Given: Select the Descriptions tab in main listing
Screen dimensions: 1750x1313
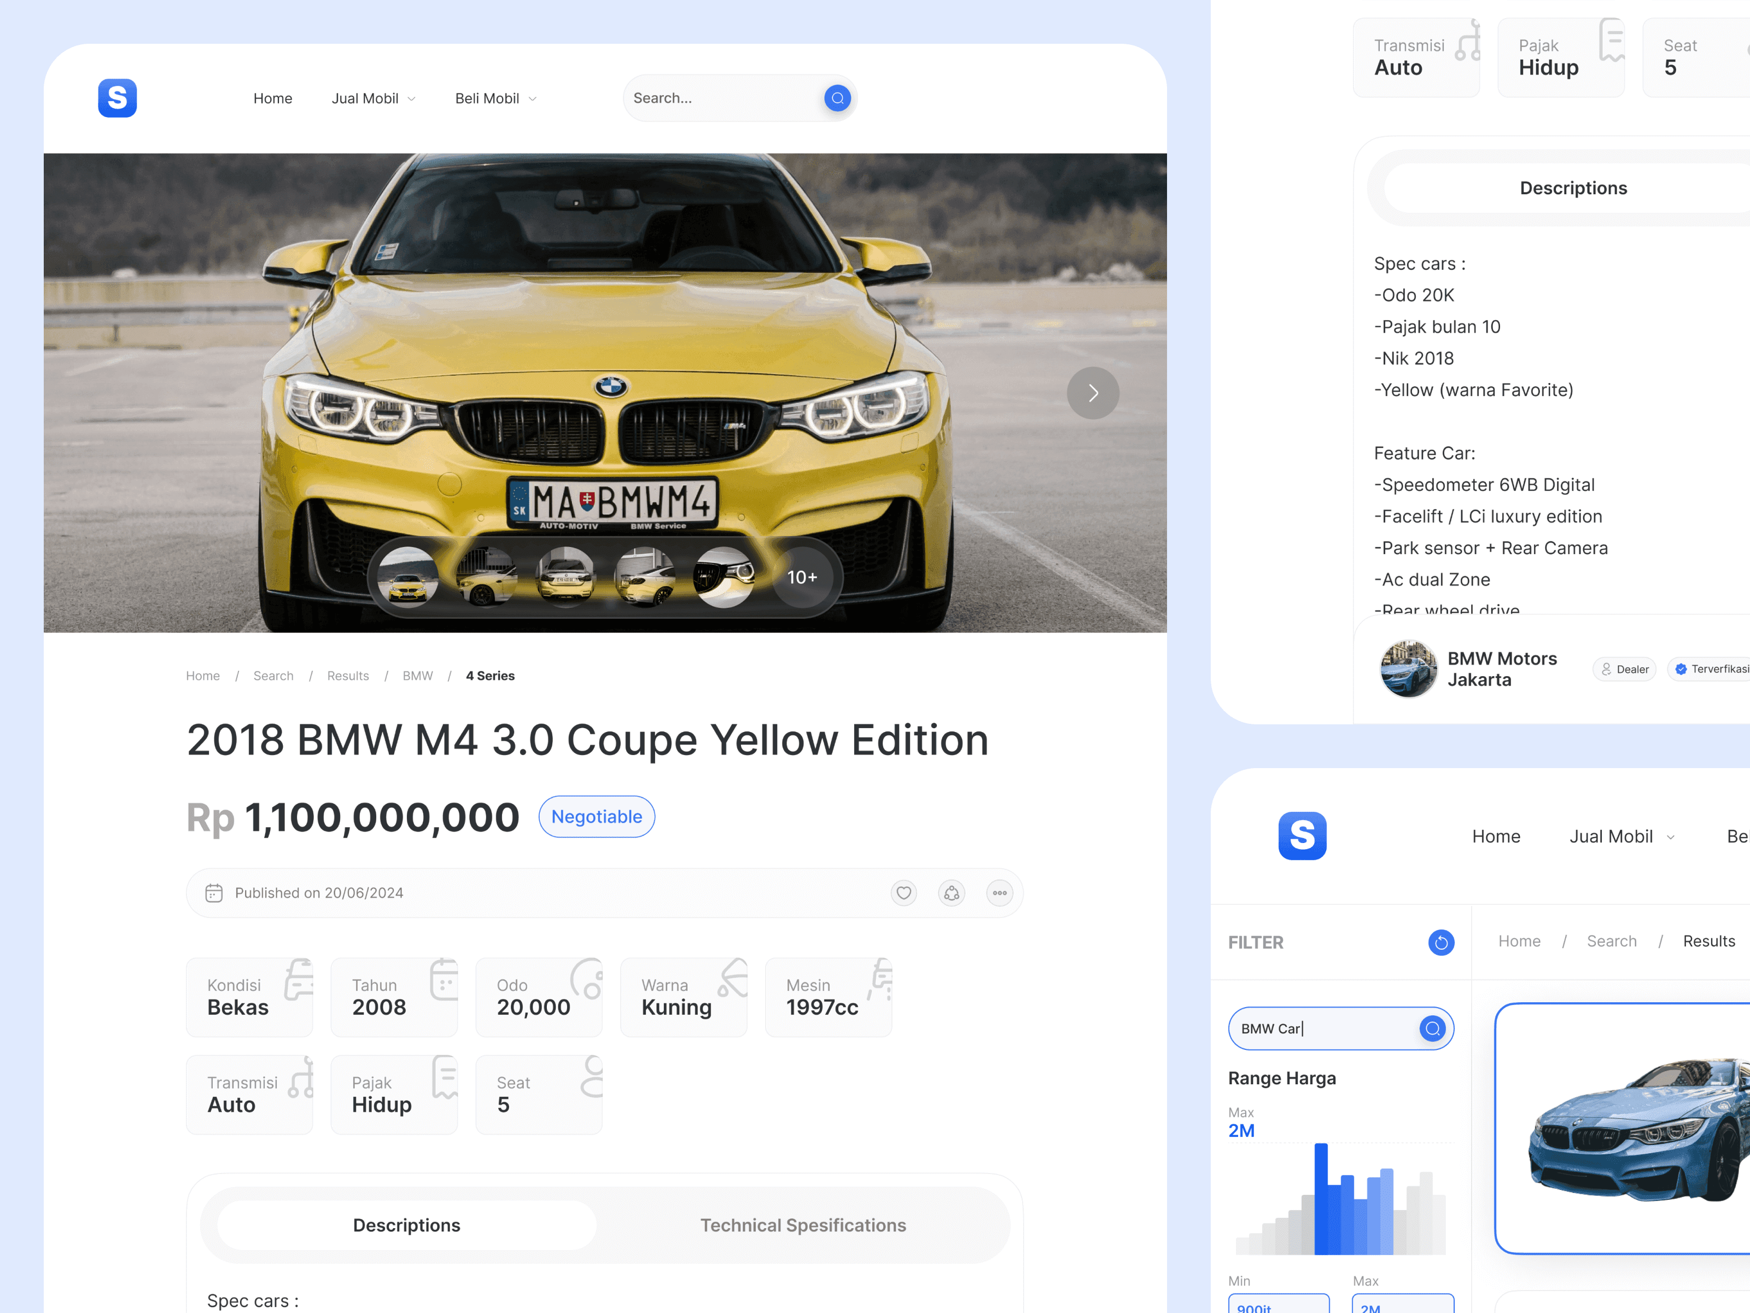Looking at the screenshot, I should [406, 1225].
